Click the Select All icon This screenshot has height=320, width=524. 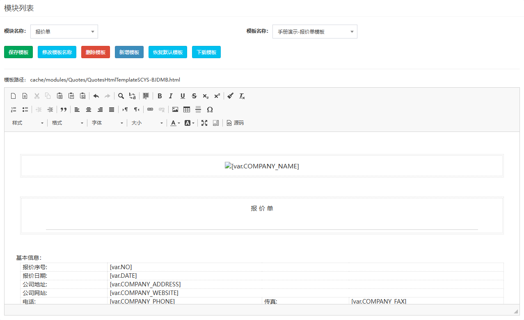pos(146,96)
